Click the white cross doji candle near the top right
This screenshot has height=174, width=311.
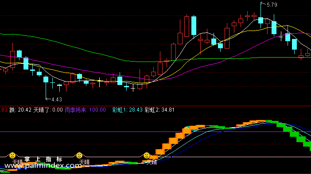tap(281, 37)
